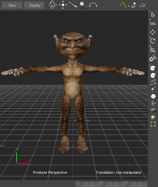This screenshot has height=187, width=158.
Task: Select the camera icon in sidebar
Action: pyautogui.click(x=153, y=110)
